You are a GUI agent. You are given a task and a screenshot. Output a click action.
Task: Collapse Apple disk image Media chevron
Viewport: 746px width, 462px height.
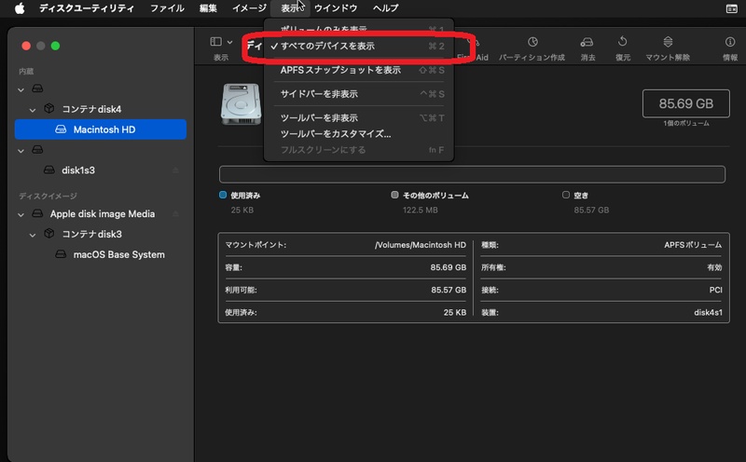point(21,215)
